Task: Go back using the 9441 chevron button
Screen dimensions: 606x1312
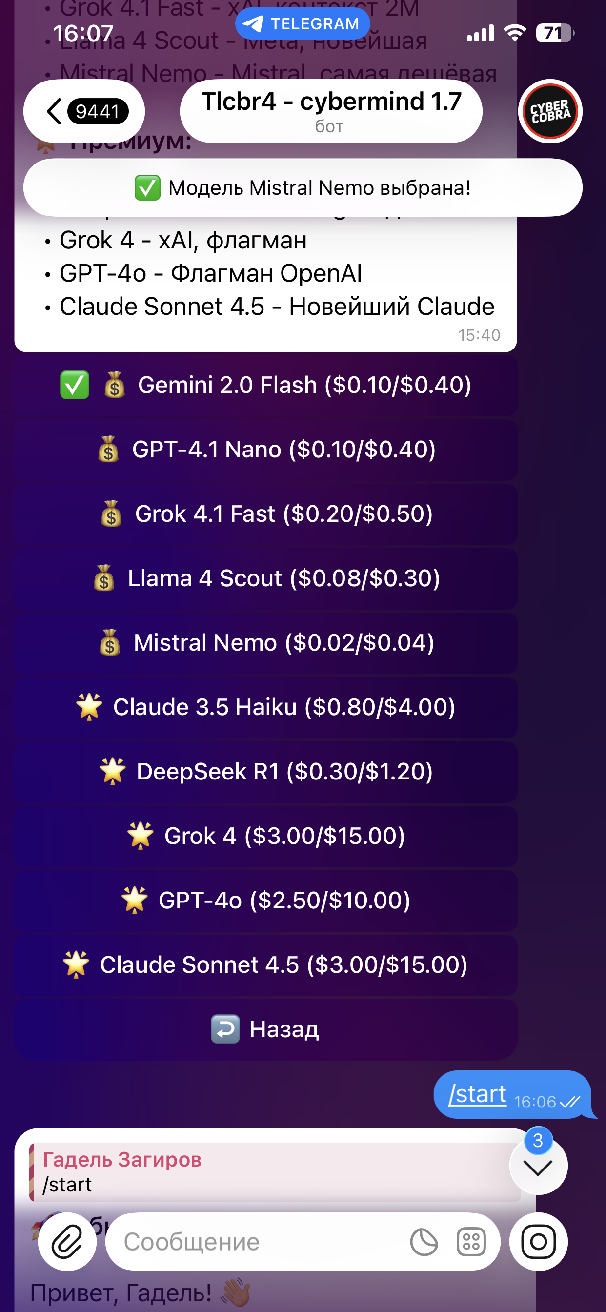Action: 84,111
